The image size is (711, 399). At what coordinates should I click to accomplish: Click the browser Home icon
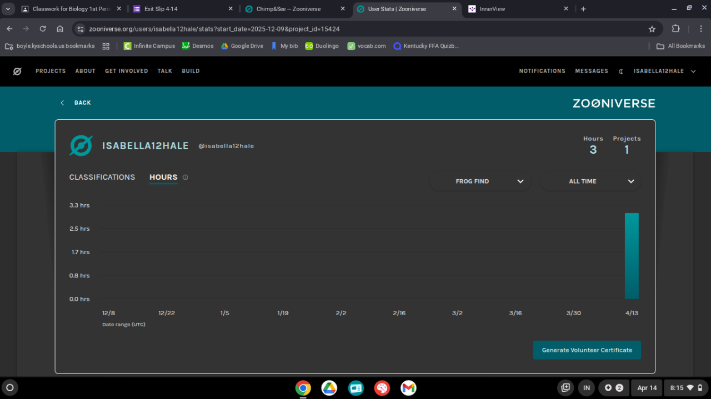click(x=60, y=29)
